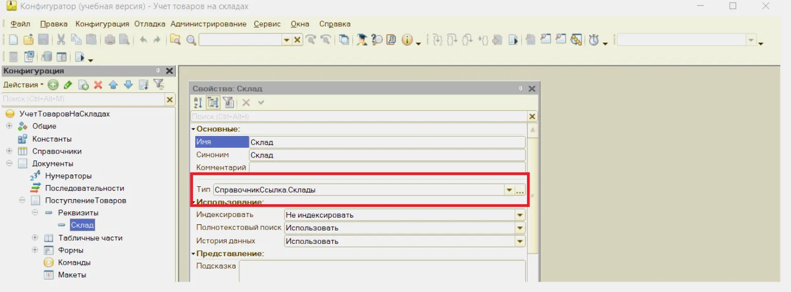Toggle the show-only-important-properties filter in Свойства toolbar
The height and width of the screenshot is (292, 791).
(228, 103)
